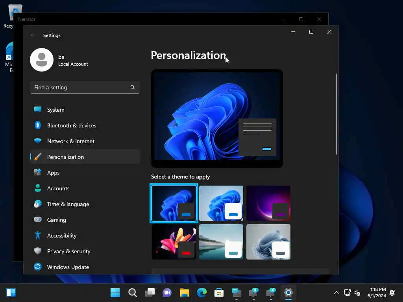This screenshot has width=403, height=302.
Task: Open Widgets button on taskbar
Action: coord(11,293)
